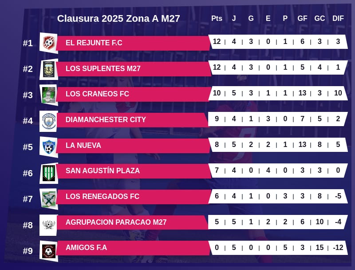Click the DIF column header
This screenshot has height=270, width=355.
tap(338, 18)
